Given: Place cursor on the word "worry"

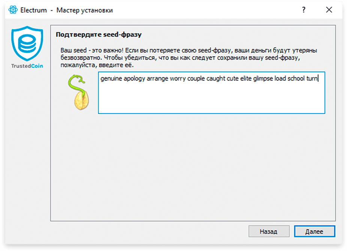Looking at the screenshot, I should click(x=178, y=79).
